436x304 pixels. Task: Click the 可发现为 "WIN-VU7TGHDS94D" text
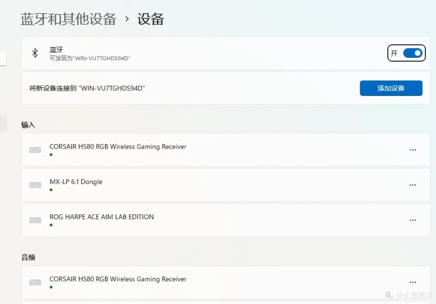tap(90, 58)
